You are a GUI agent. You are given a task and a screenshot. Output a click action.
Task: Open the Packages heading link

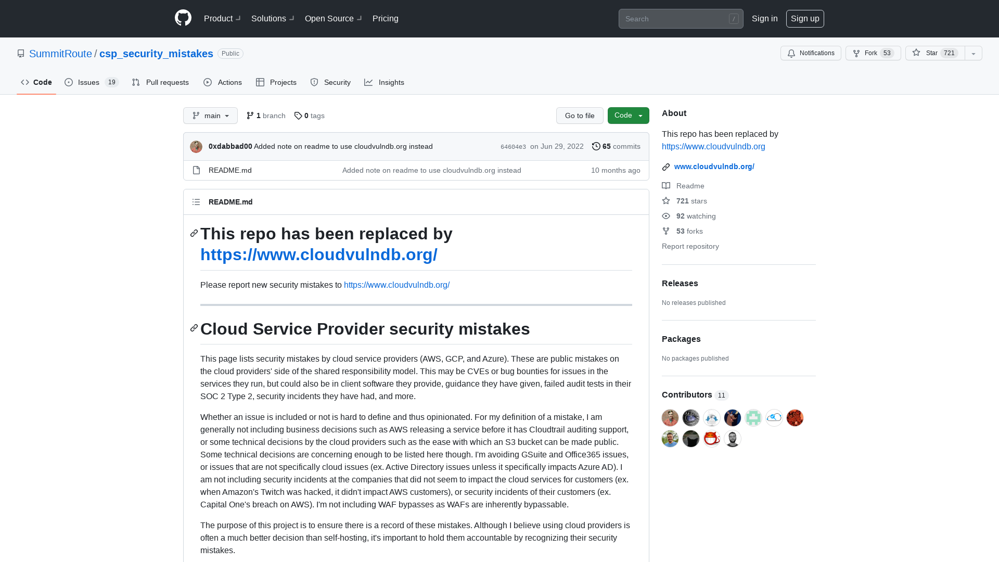coord(681,339)
